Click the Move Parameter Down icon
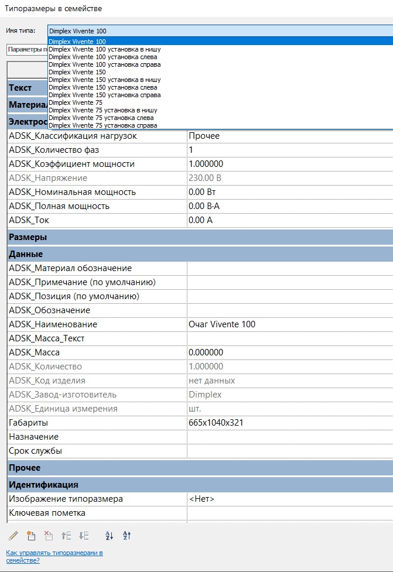Image resolution: width=393 pixels, height=572 pixels. [84, 536]
